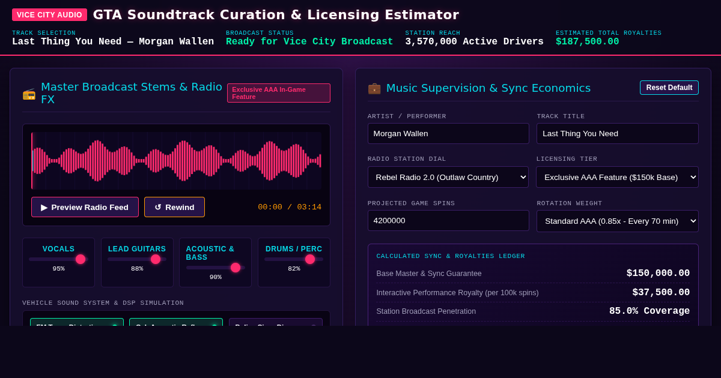
Task: Click the Ready for Vice City Broadcast status
Action: (309, 42)
